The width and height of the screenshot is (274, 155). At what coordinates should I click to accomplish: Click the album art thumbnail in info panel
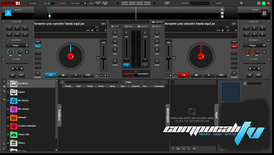tap(231, 92)
